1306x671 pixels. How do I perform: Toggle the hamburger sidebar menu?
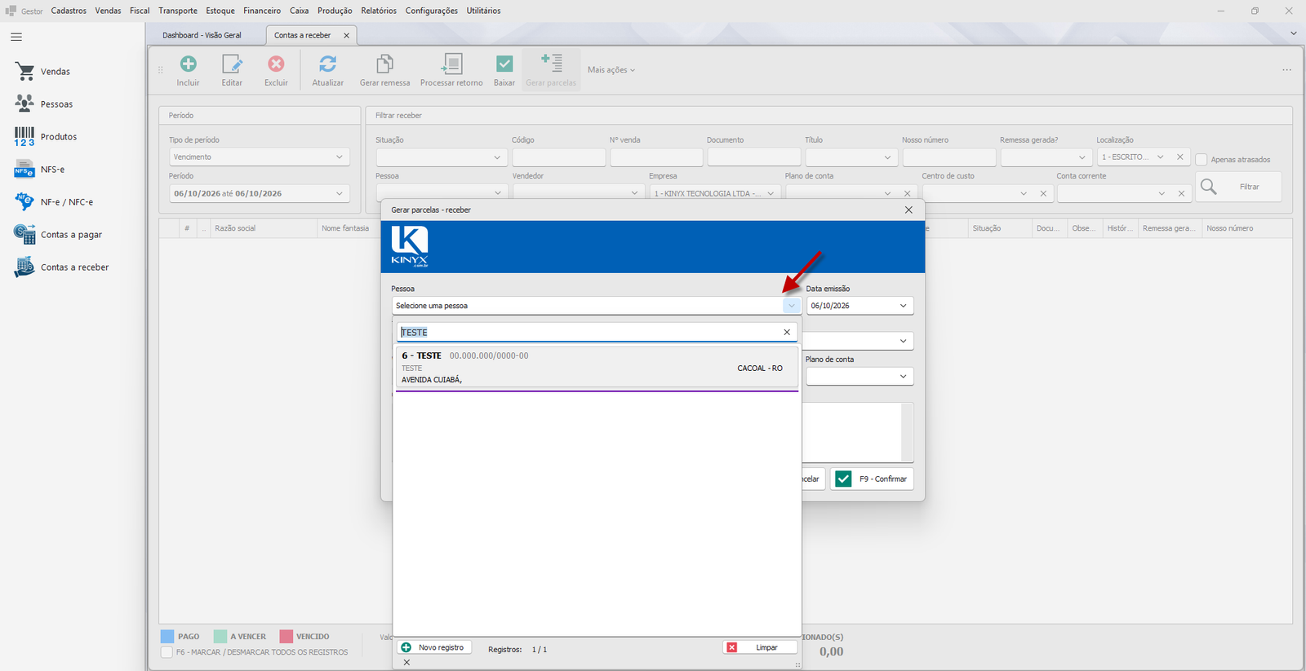click(16, 37)
